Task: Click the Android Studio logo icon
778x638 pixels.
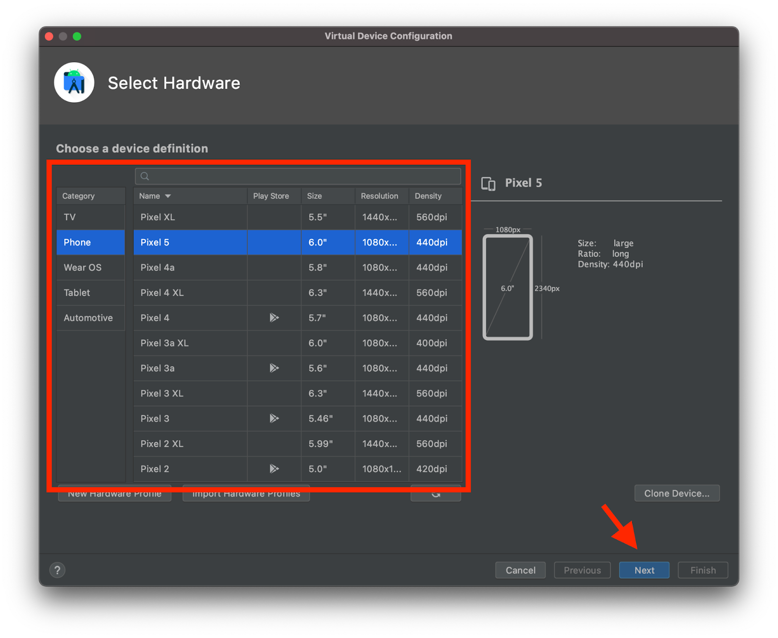Action: (x=74, y=83)
